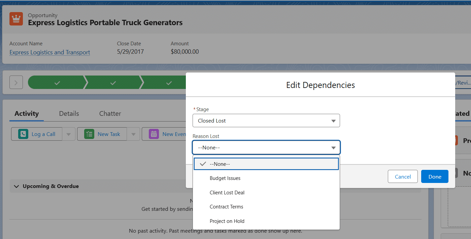Viewport: 471px width, 239px height.
Task: Choose Budget Issues as reason lost
Action: click(x=266, y=178)
